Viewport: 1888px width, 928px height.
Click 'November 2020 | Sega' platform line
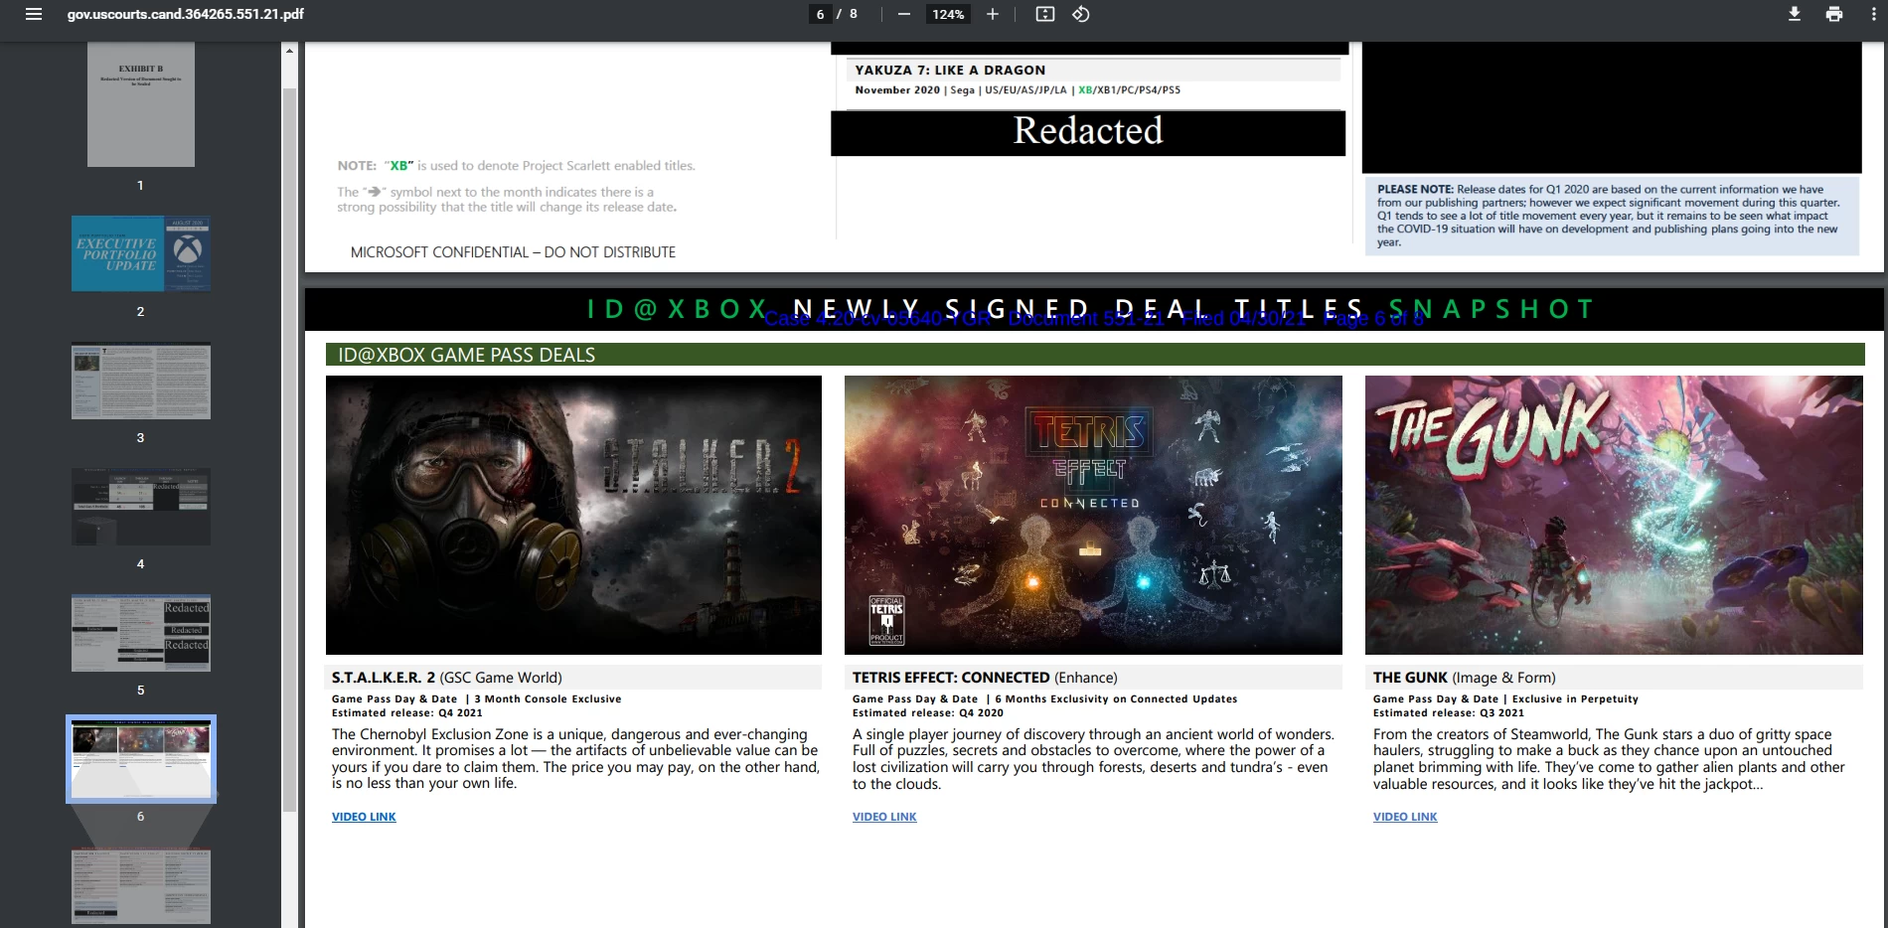point(1018,89)
